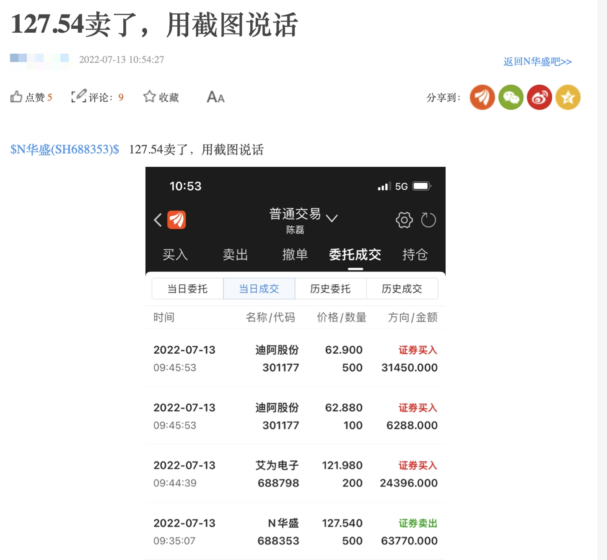Share to Weibo via the red icon
This screenshot has height=560, width=607.
click(539, 97)
